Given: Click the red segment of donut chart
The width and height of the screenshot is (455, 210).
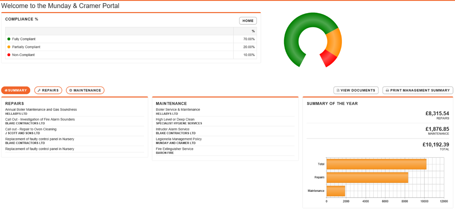Looking at the screenshot, I should pos(328,58).
